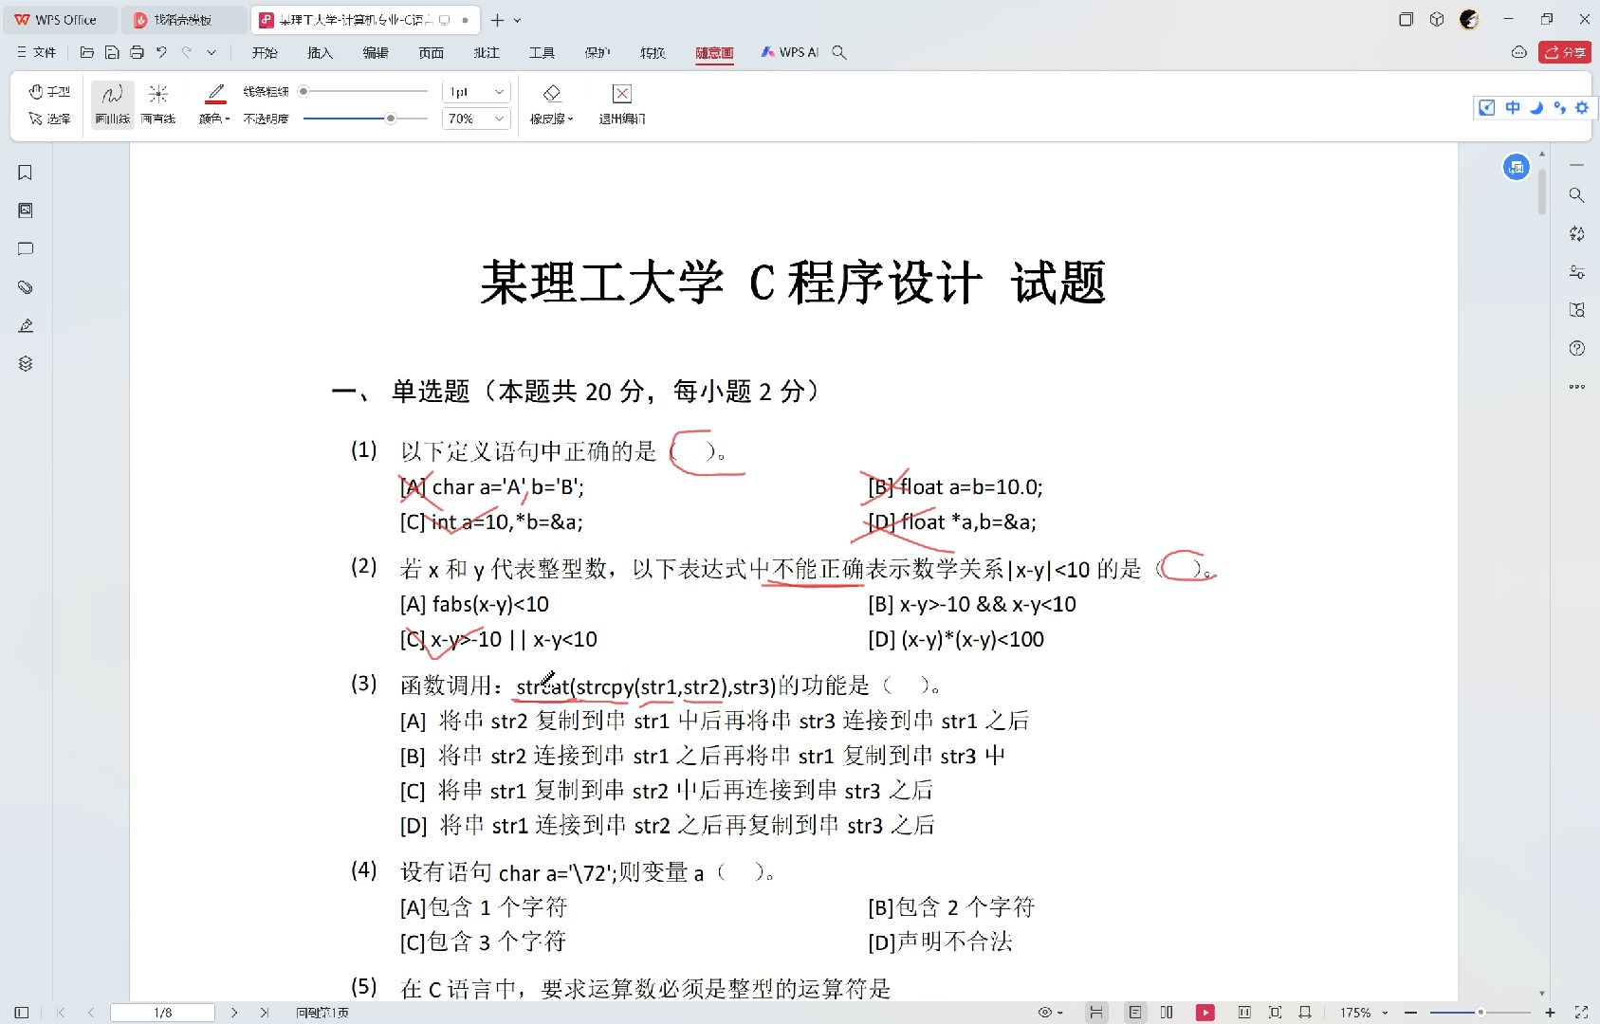Open the Eraser (橡皮擦) tool options
Image resolution: width=1600 pixels, height=1024 pixels.
(x=552, y=104)
